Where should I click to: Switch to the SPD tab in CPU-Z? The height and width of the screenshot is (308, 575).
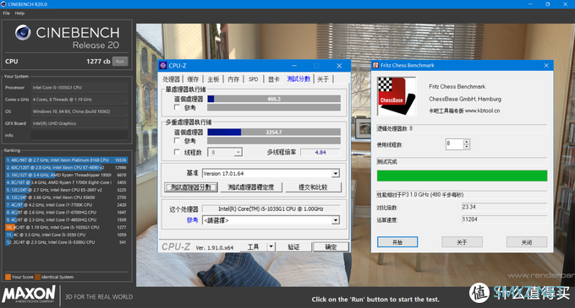254,79
